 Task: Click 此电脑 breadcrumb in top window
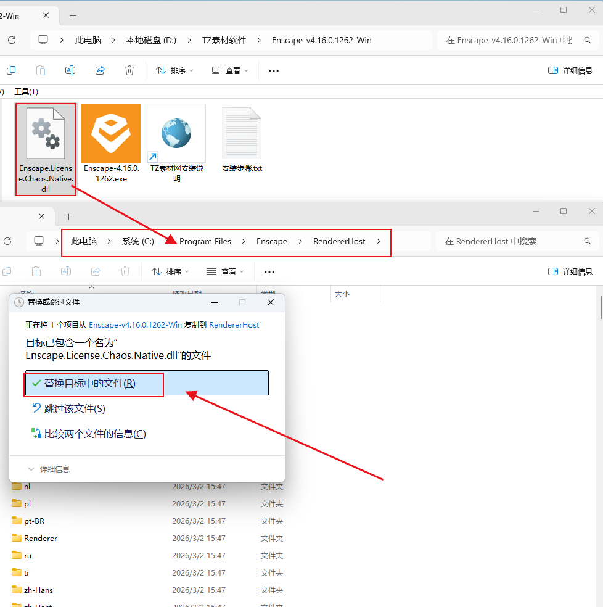click(x=88, y=40)
